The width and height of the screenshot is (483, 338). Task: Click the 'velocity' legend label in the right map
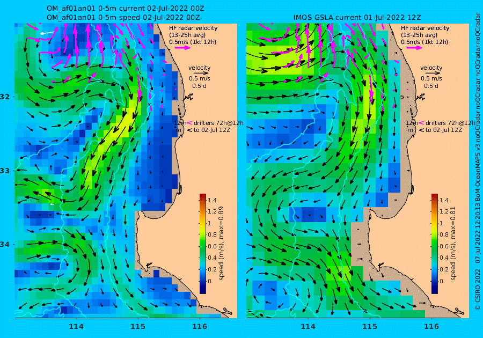(431, 68)
